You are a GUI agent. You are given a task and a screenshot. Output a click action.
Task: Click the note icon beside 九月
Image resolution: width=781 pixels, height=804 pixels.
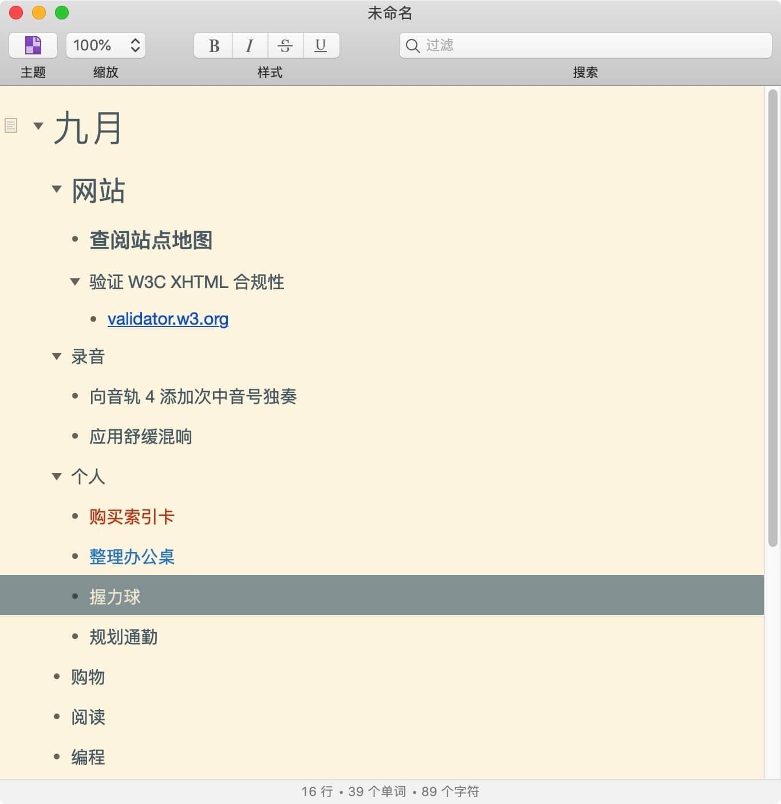[x=11, y=125]
